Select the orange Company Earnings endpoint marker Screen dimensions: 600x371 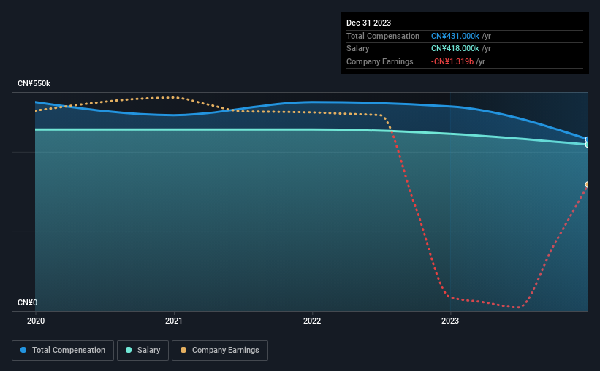[x=587, y=185]
